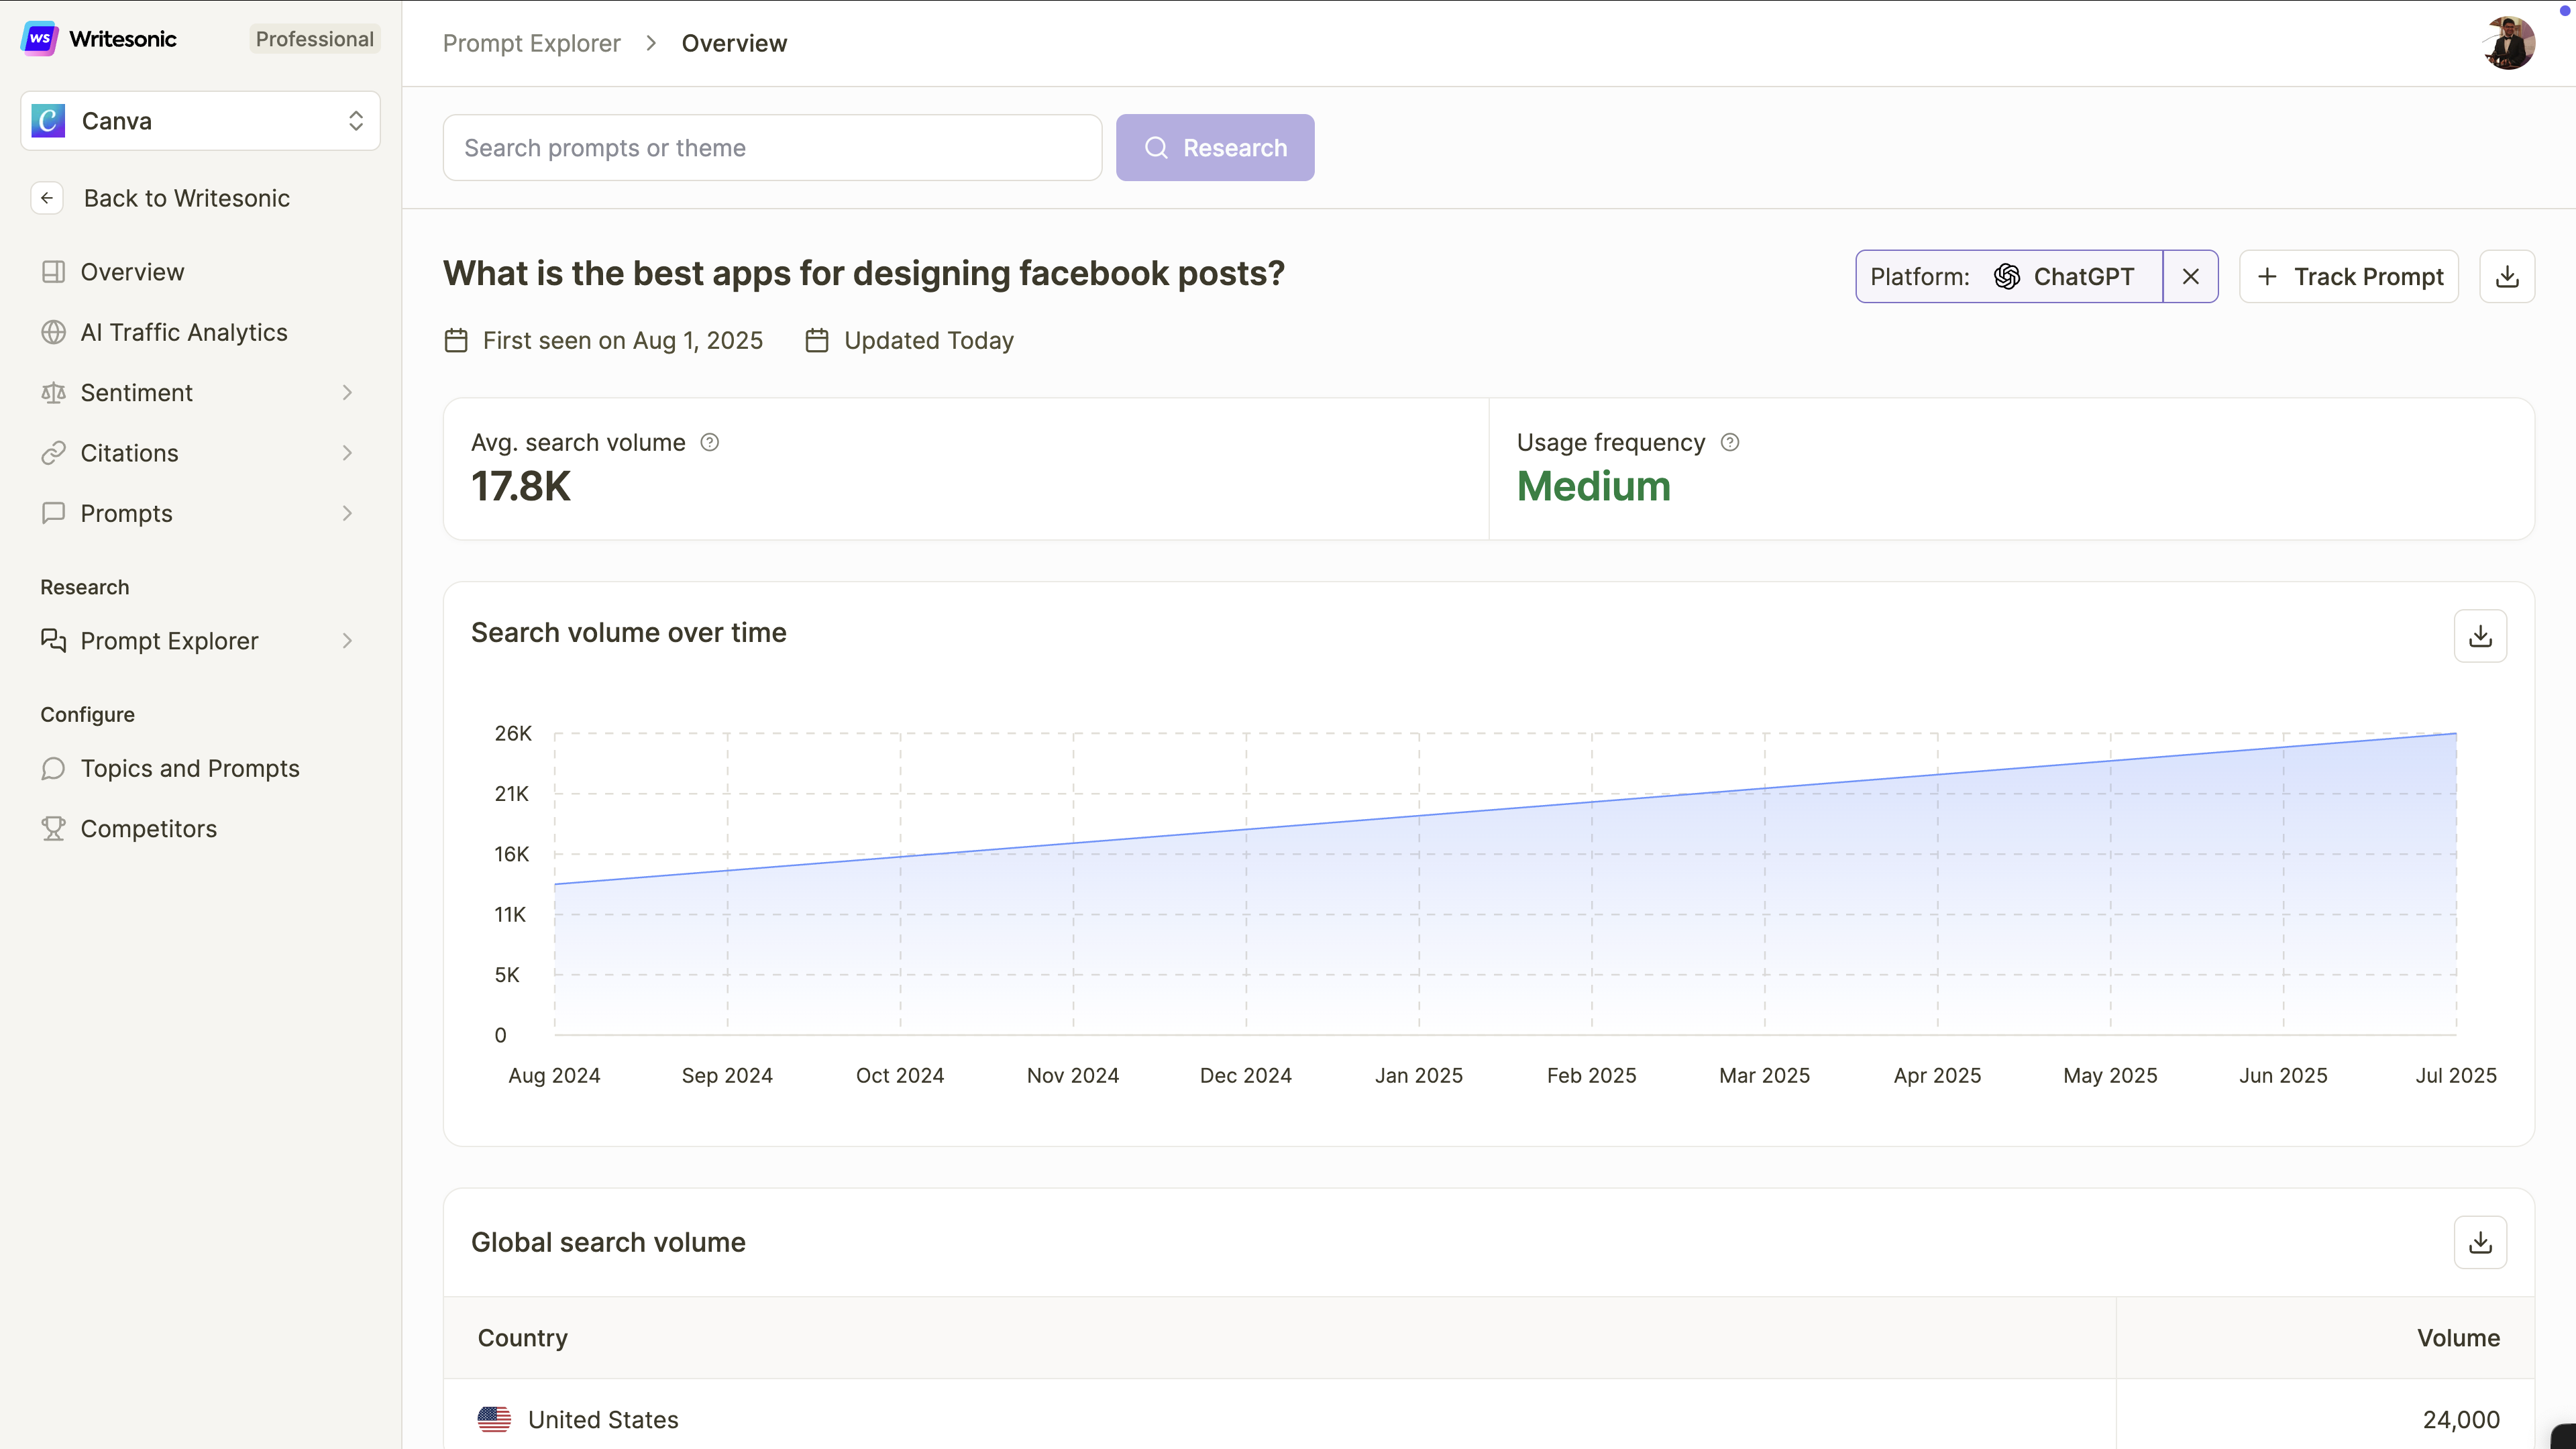Image resolution: width=2576 pixels, height=1449 pixels.
Task: Click the Usage frequency info icon
Action: (1729, 442)
